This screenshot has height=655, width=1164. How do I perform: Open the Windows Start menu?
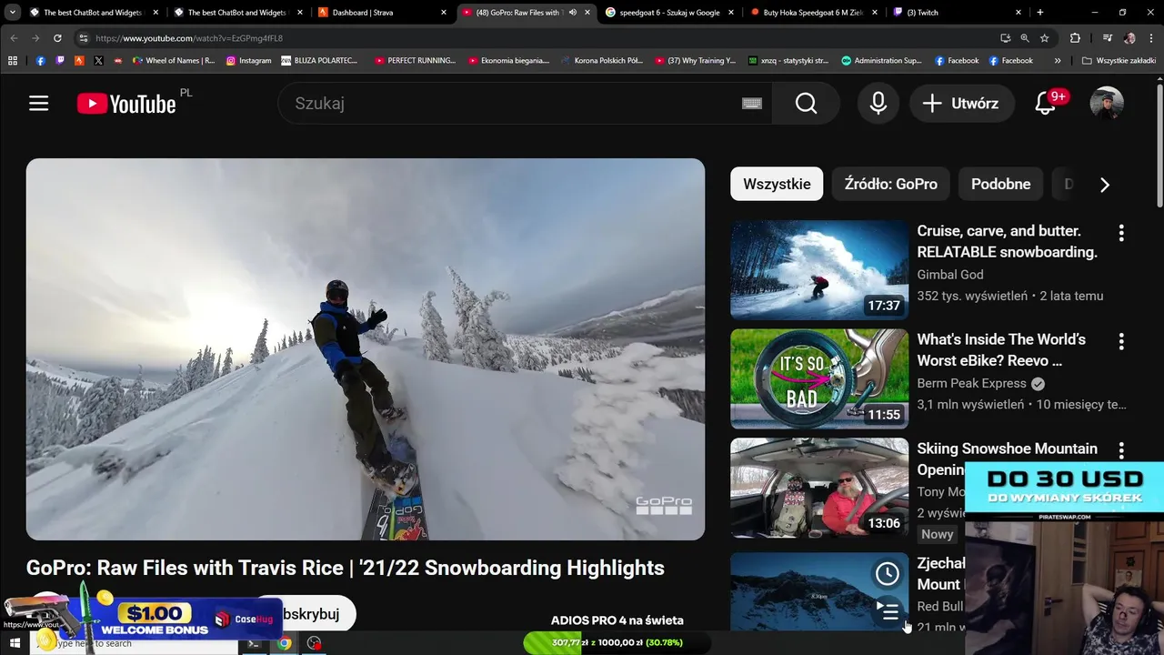15,643
